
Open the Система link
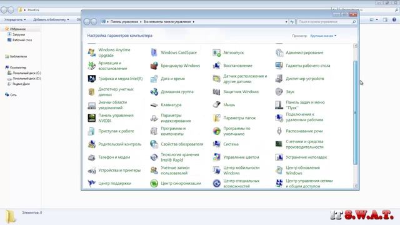pos(231,144)
